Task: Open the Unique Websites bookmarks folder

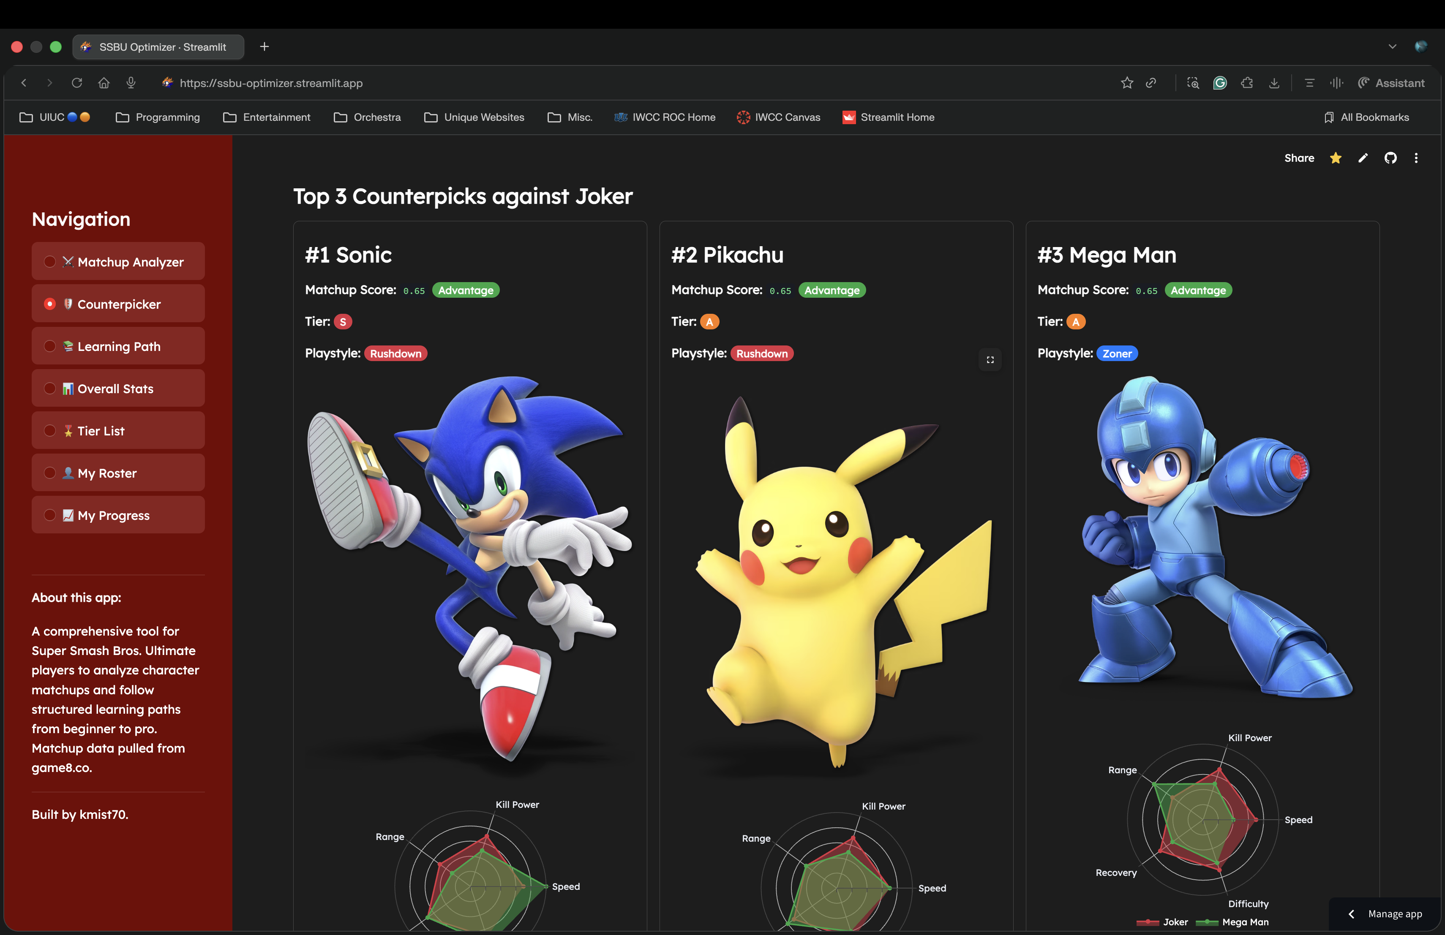Action: 474,117
